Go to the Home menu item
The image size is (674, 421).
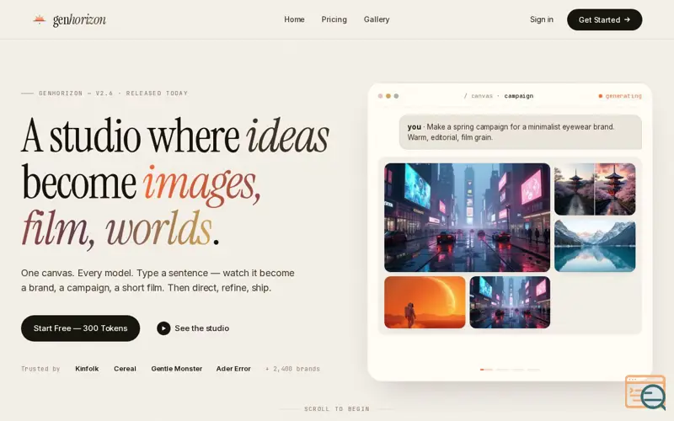click(x=294, y=19)
